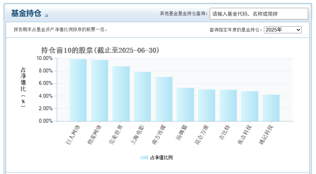The height and width of the screenshot is (174, 316).
Task: Click the 巨人网络 axis label
Action: pos(73,135)
